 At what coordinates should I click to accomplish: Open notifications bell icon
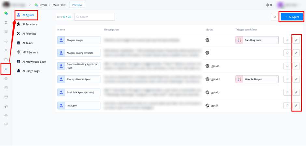point(267,5)
